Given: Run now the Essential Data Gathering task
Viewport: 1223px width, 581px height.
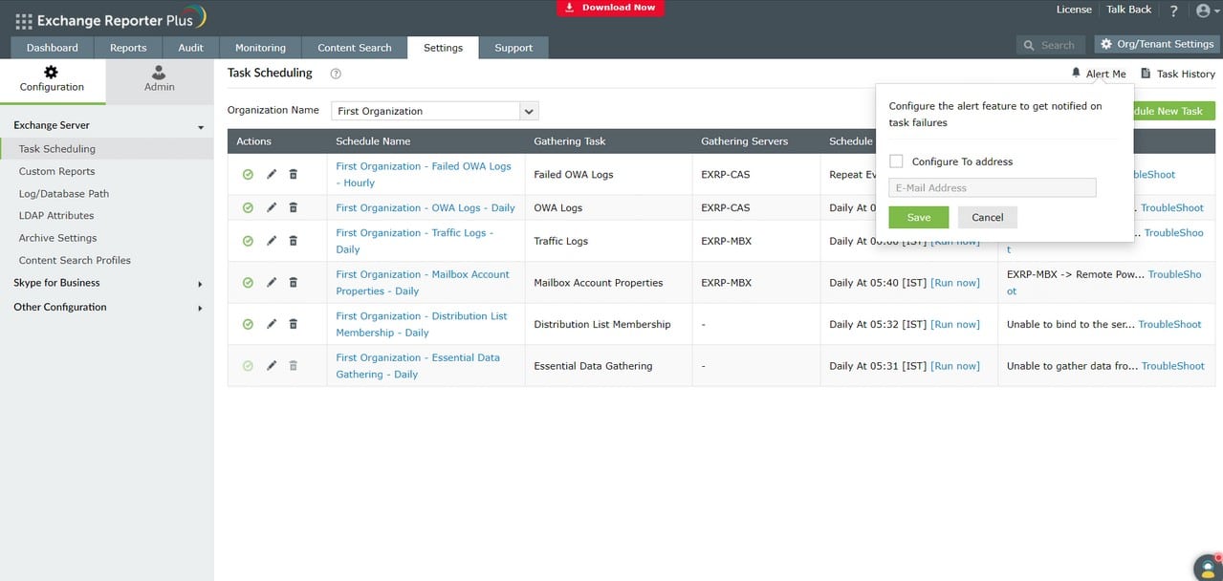Looking at the screenshot, I should tap(955, 366).
